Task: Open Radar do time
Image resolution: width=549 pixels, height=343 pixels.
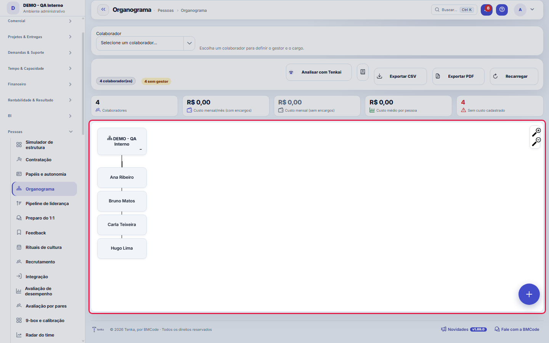Action: [44, 335]
